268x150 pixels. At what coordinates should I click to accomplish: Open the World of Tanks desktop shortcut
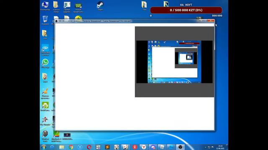pyautogui.click(x=45, y=136)
